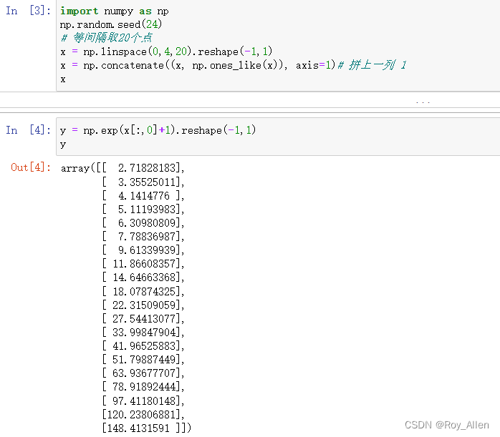This screenshot has height=437, width=500.
Task: Click output value 120.23806881
Action: [x=142, y=415]
